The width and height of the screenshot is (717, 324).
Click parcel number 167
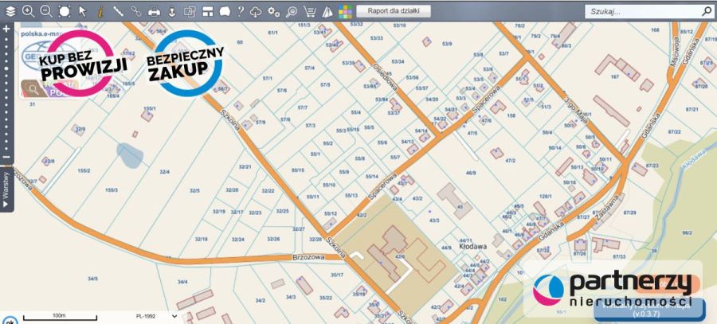coord(614,76)
